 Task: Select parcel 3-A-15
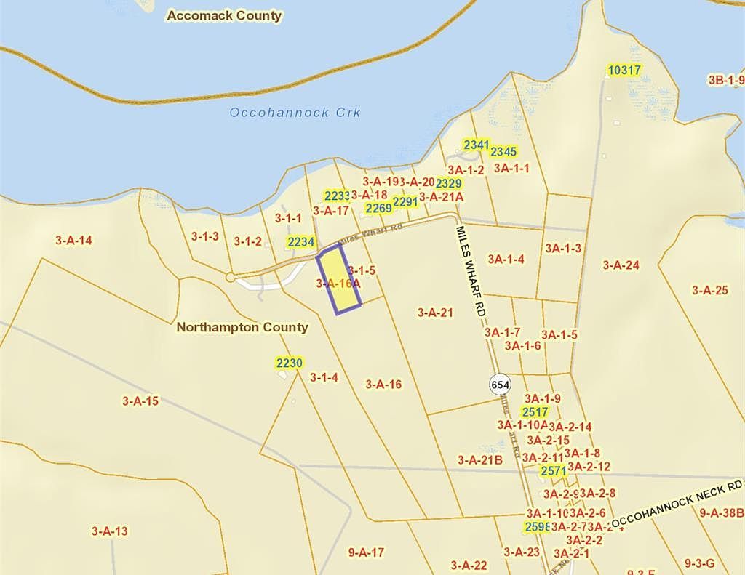coord(140,401)
